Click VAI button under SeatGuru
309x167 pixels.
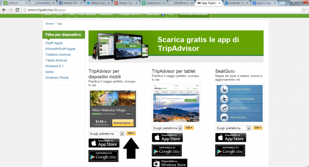pos(257,128)
